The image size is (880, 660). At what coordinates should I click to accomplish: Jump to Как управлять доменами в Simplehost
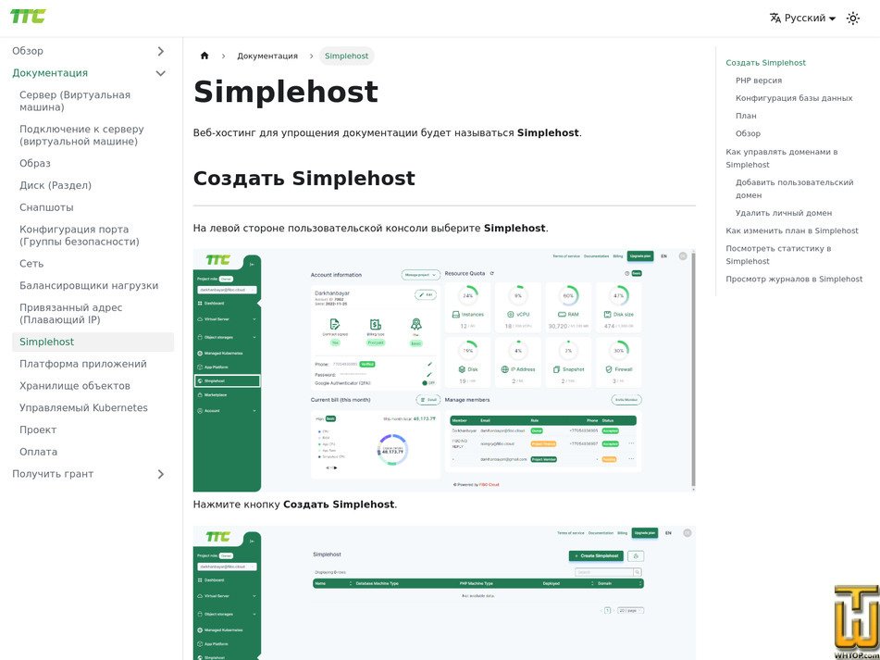(x=781, y=158)
